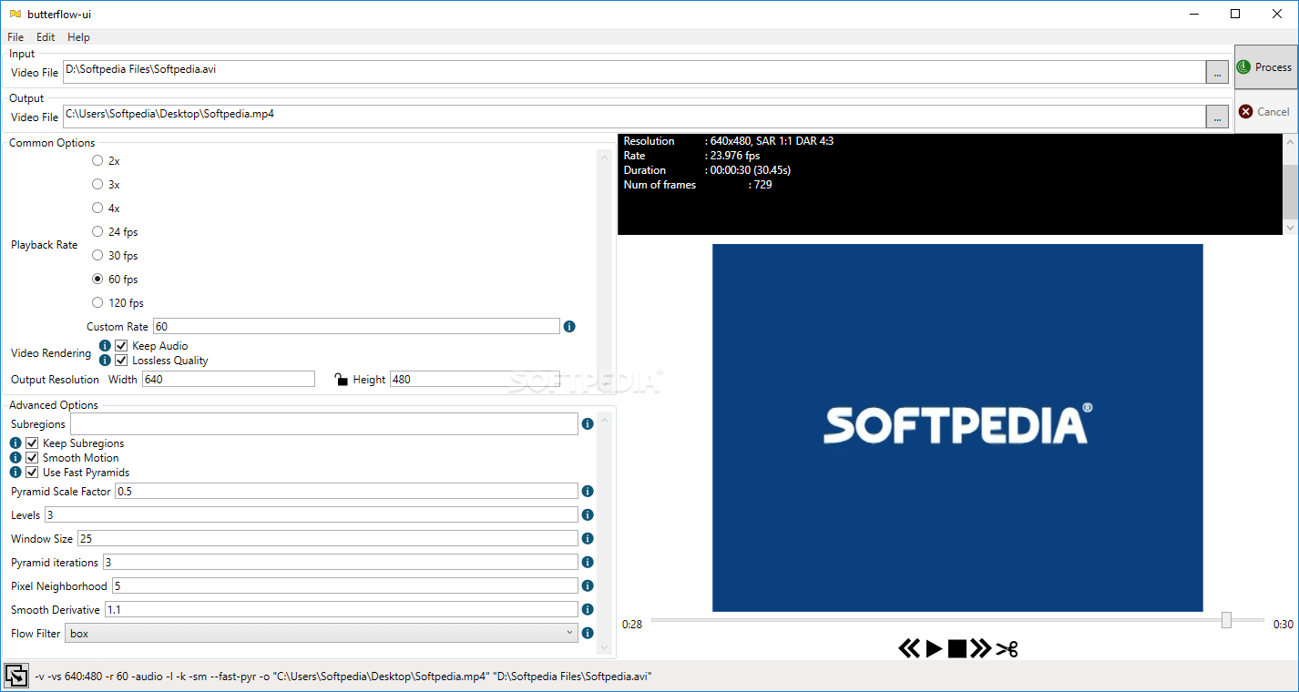Click the fast-forward playback icon

point(980,648)
